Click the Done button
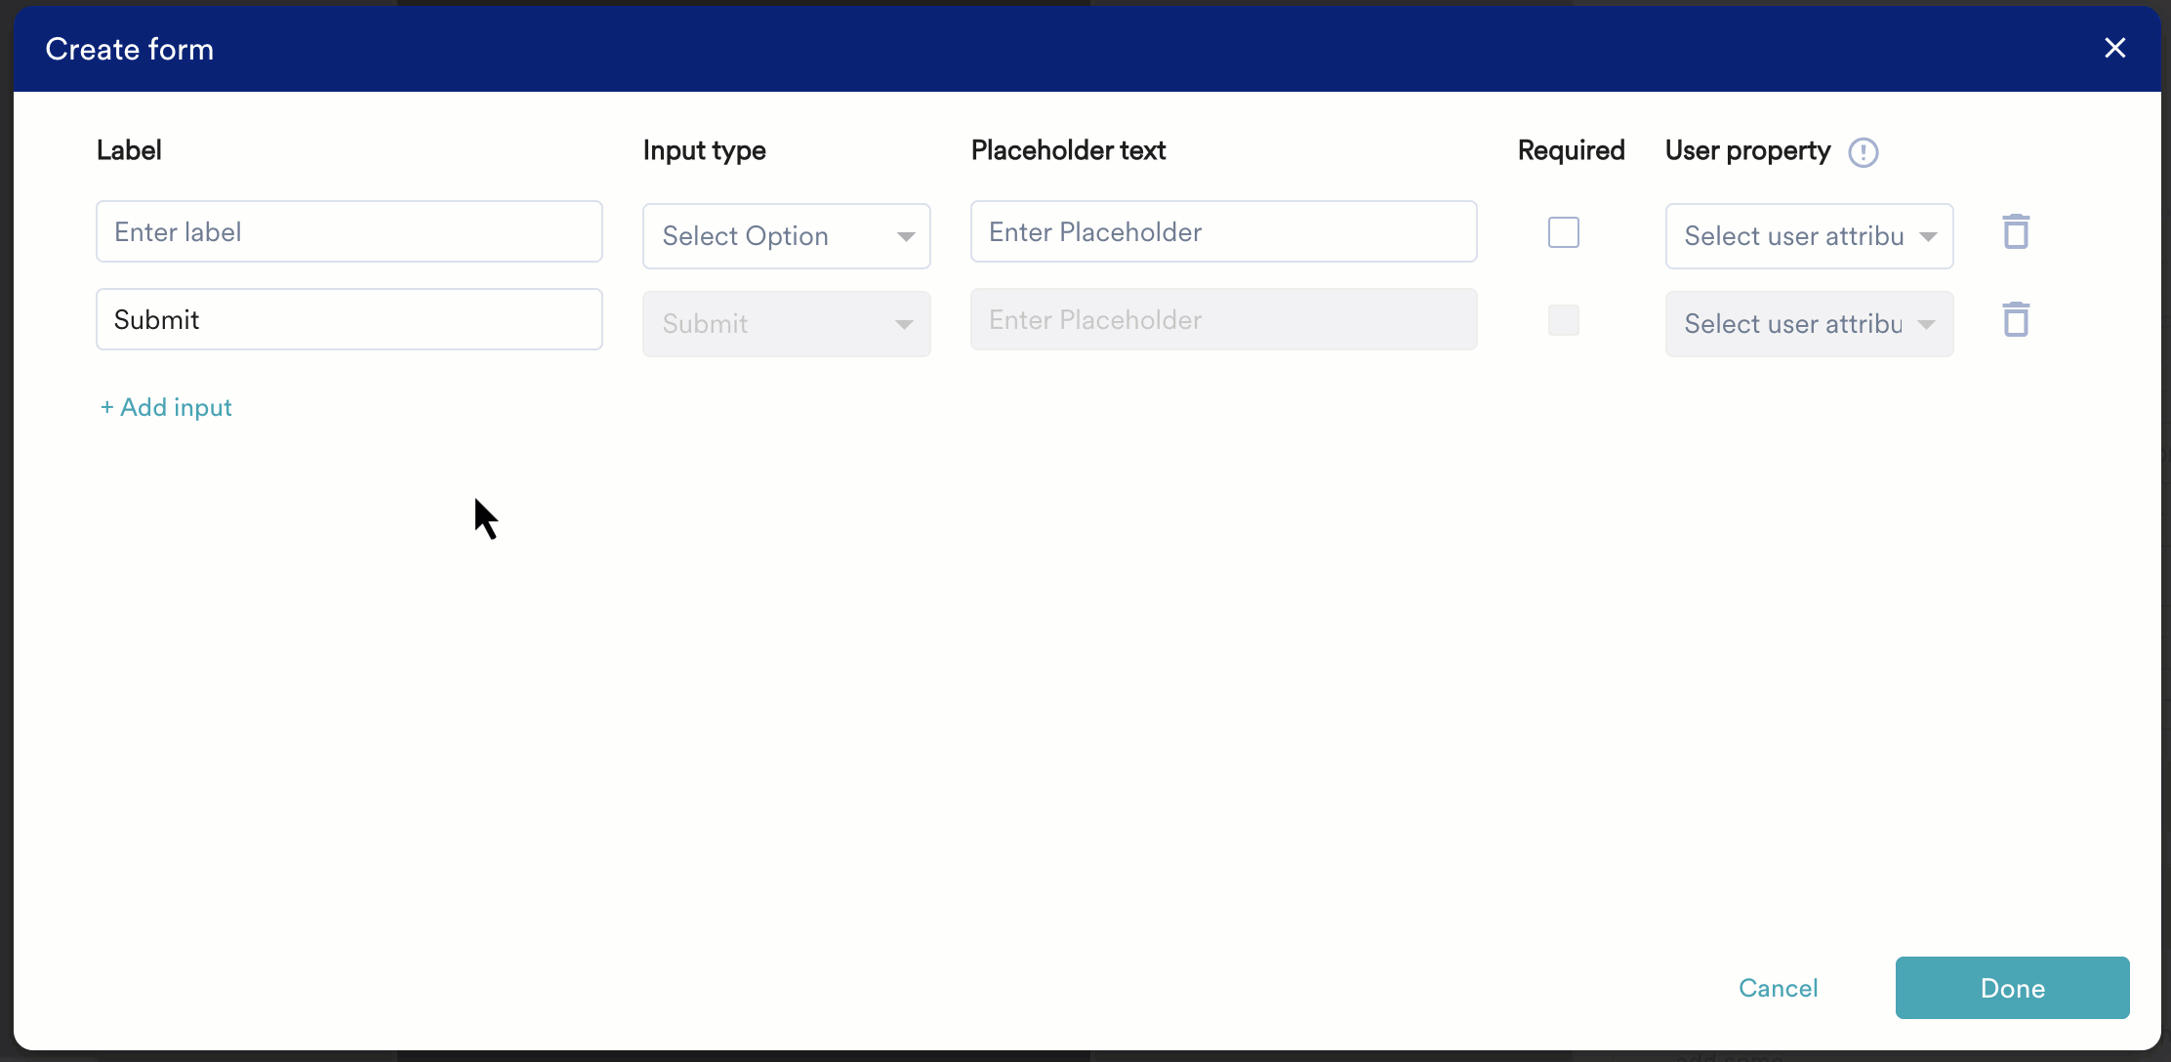Screen dimensions: 2171x1062 pyautogui.click(x=2012, y=988)
